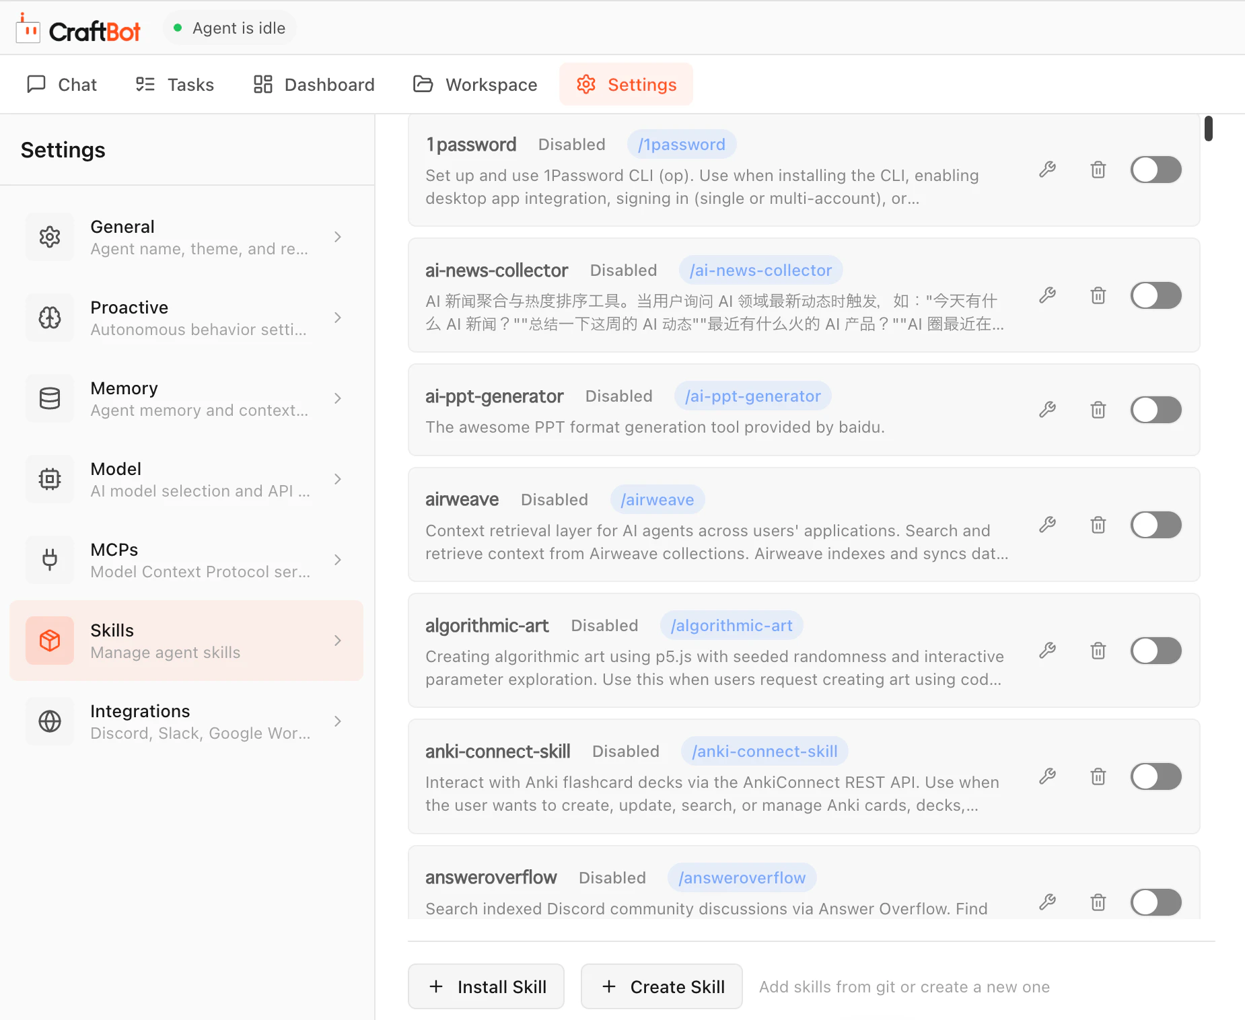Switch to the Tasks tab
1245x1020 pixels.
175,84
